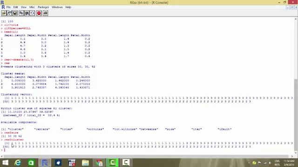298x167 pixels.
Task: Click the console vertical scrollbar down arrow
Action: point(296,153)
